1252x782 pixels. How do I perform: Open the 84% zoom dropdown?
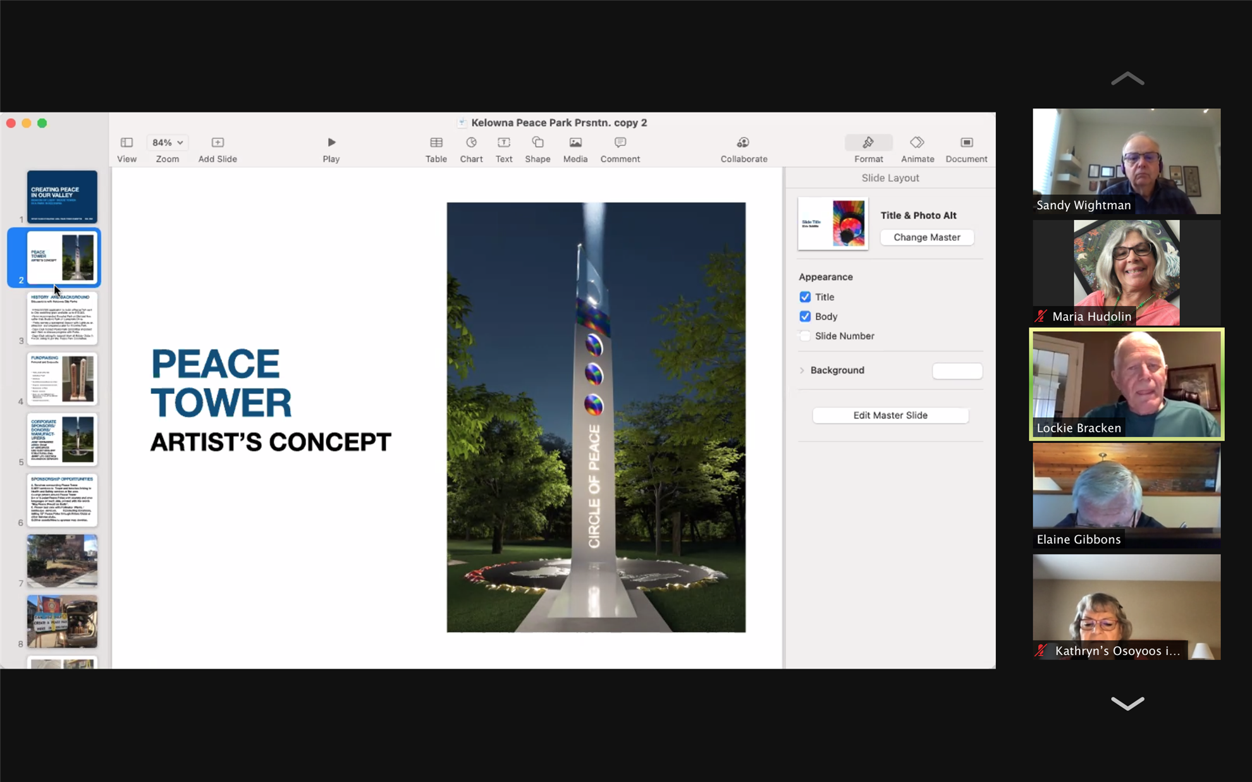click(x=168, y=142)
